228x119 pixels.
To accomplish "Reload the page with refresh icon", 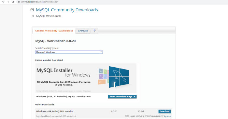I will pos(13,2).
